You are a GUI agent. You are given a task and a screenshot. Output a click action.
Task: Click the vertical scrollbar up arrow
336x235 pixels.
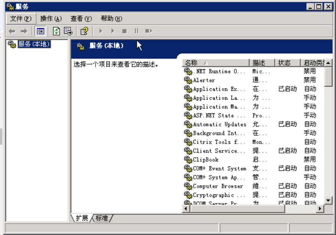(328, 63)
